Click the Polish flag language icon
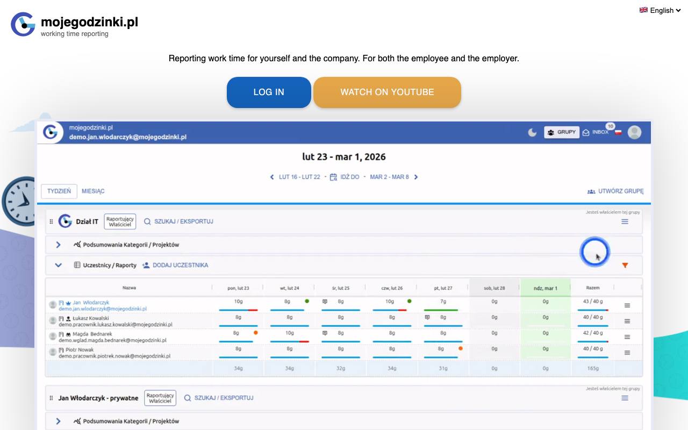This screenshot has width=688, height=430. [618, 132]
